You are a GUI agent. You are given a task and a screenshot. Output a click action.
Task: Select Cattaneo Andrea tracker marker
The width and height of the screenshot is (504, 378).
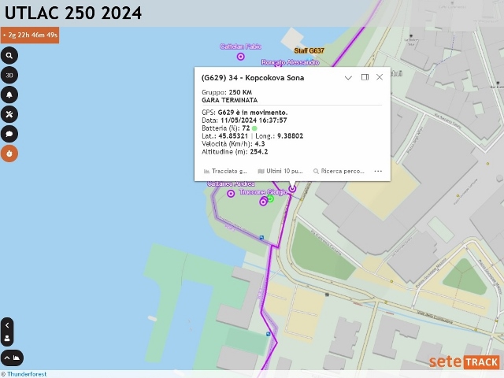[231, 194]
